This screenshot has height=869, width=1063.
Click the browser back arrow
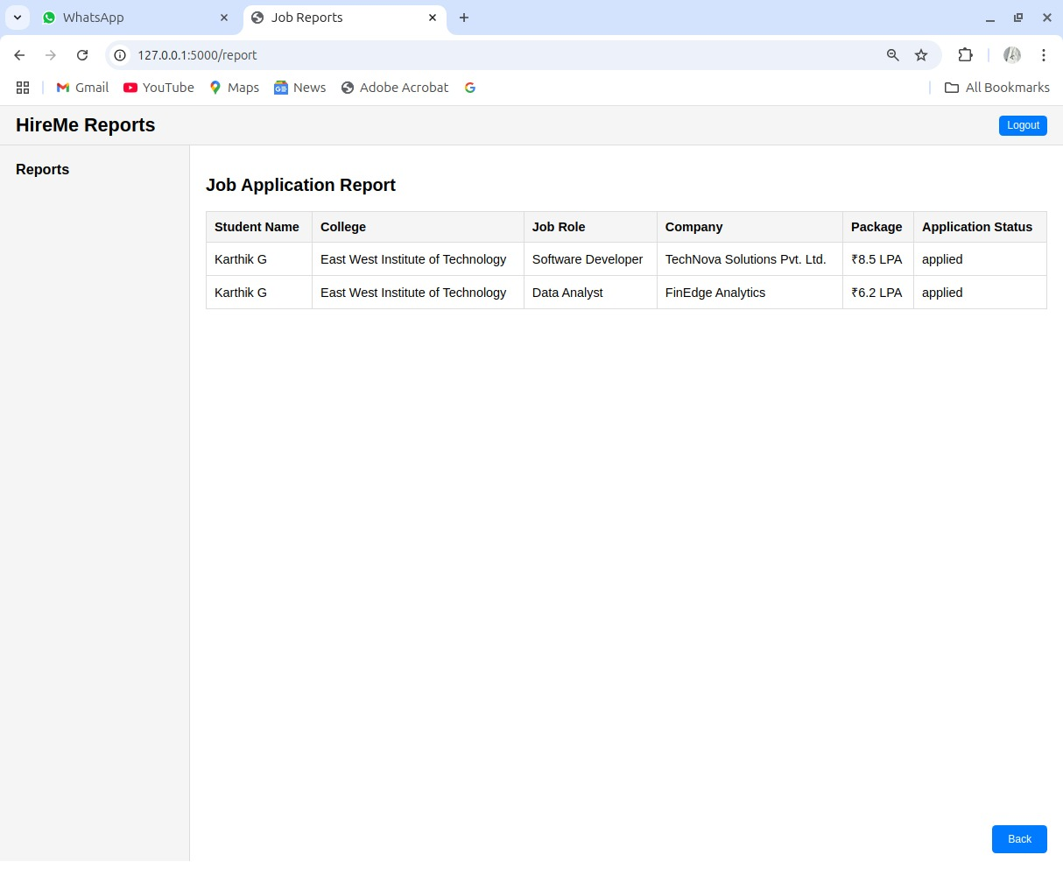coord(19,55)
